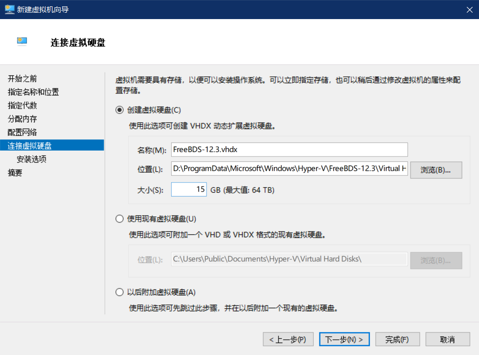Go to 摘要 step
The width and height of the screenshot is (479, 355).
(15, 173)
